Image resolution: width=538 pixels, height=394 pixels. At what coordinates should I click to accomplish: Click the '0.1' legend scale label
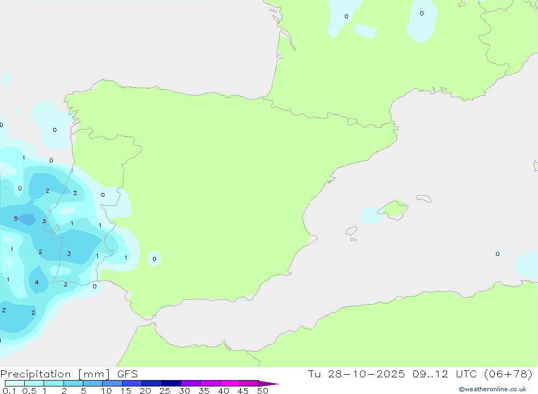[x=9, y=391]
